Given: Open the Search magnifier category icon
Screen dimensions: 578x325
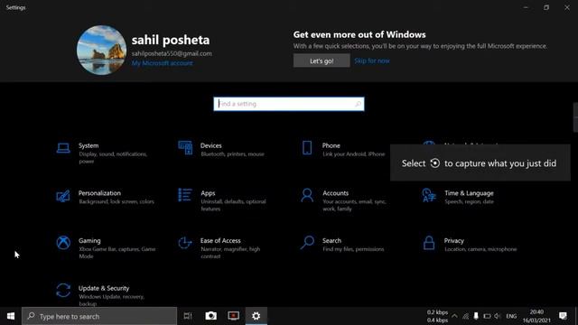Looking at the screenshot, I should point(307,243).
